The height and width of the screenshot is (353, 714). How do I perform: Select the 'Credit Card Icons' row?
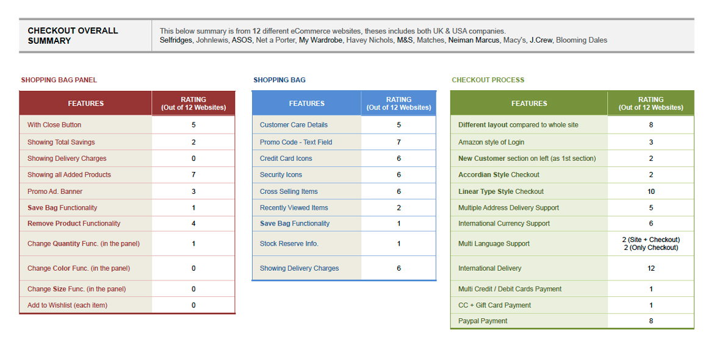click(344, 159)
